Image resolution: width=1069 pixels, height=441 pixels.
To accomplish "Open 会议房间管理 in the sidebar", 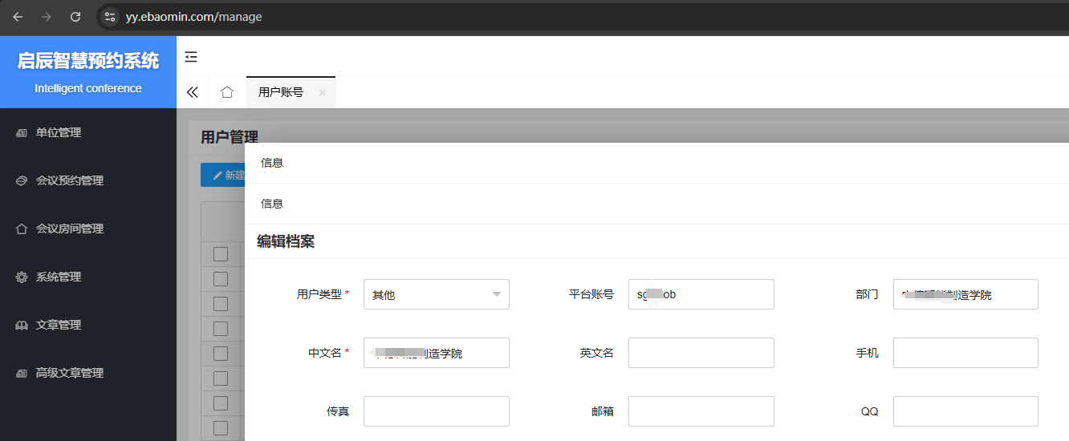I will click(x=70, y=229).
